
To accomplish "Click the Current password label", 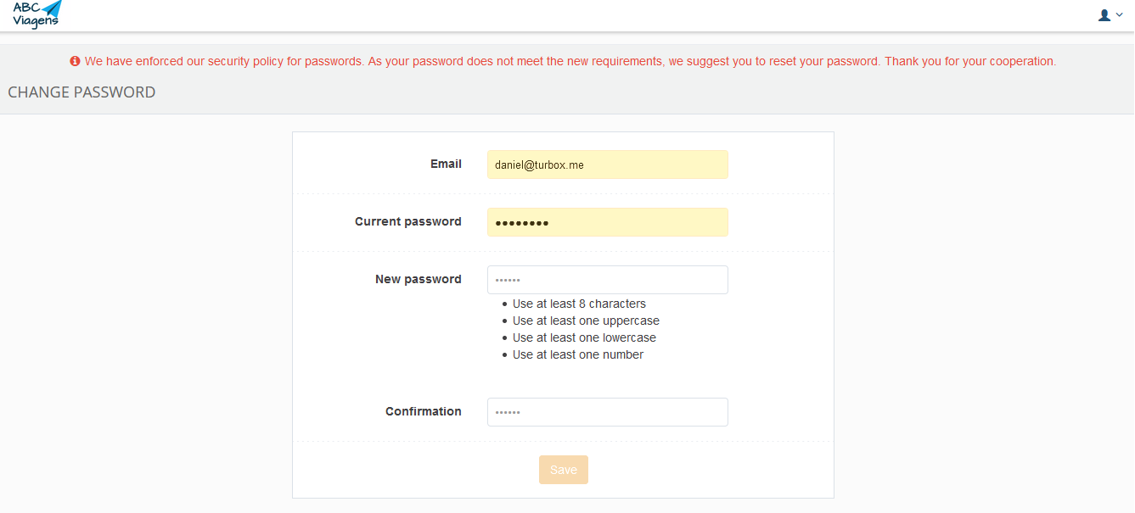I will 407,222.
